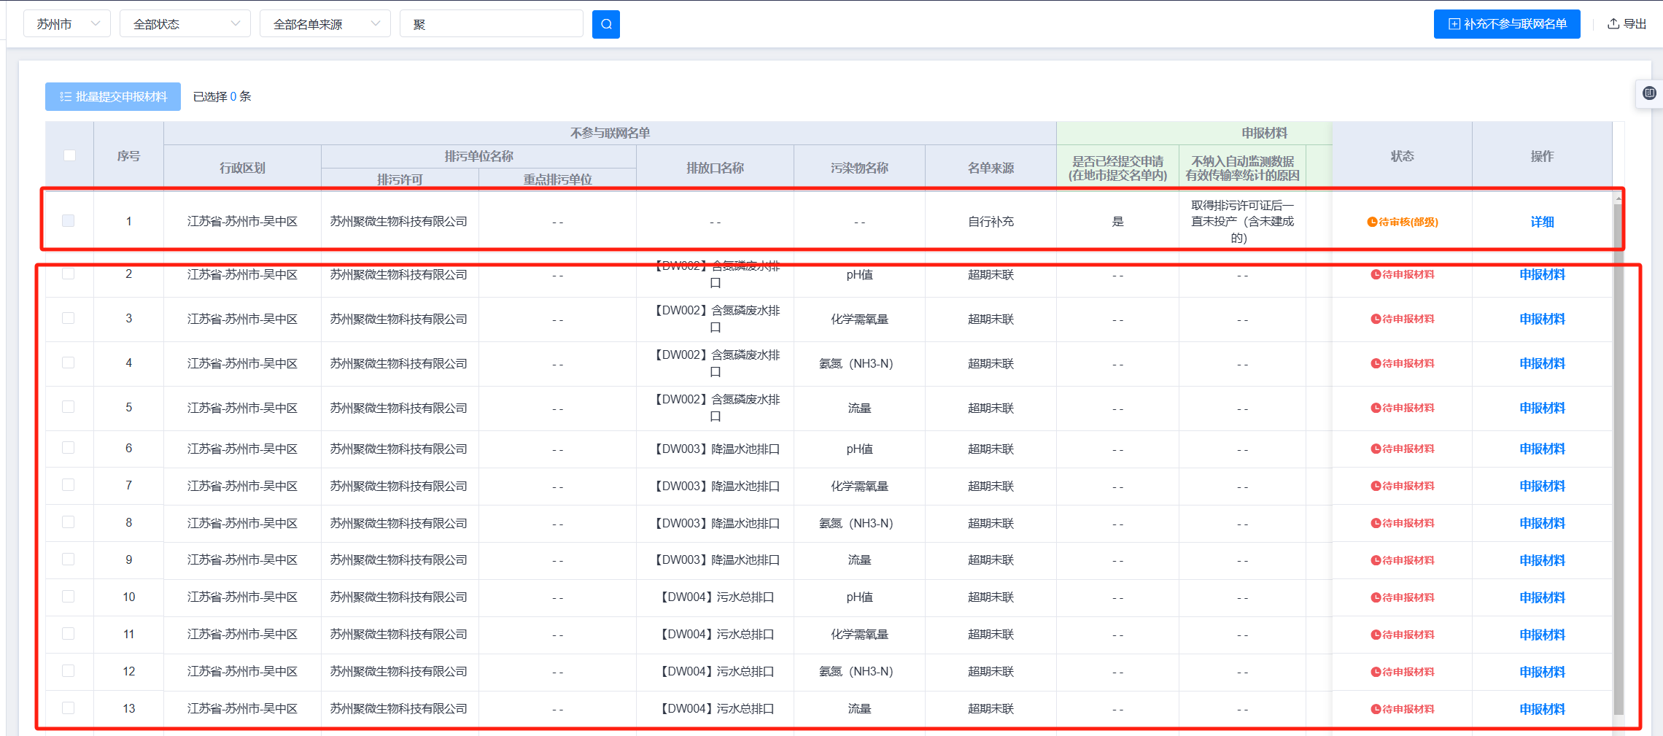Viewport: 1663px width, 736px height.
Task: Click company name cell in row 1
Action: pos(399,222)
